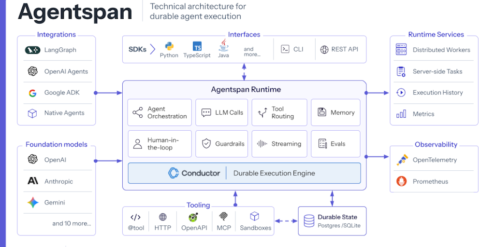Click the Foundation models heading
Screen dimensions: 495x247
pyautogui.click(x=57, y=144)
